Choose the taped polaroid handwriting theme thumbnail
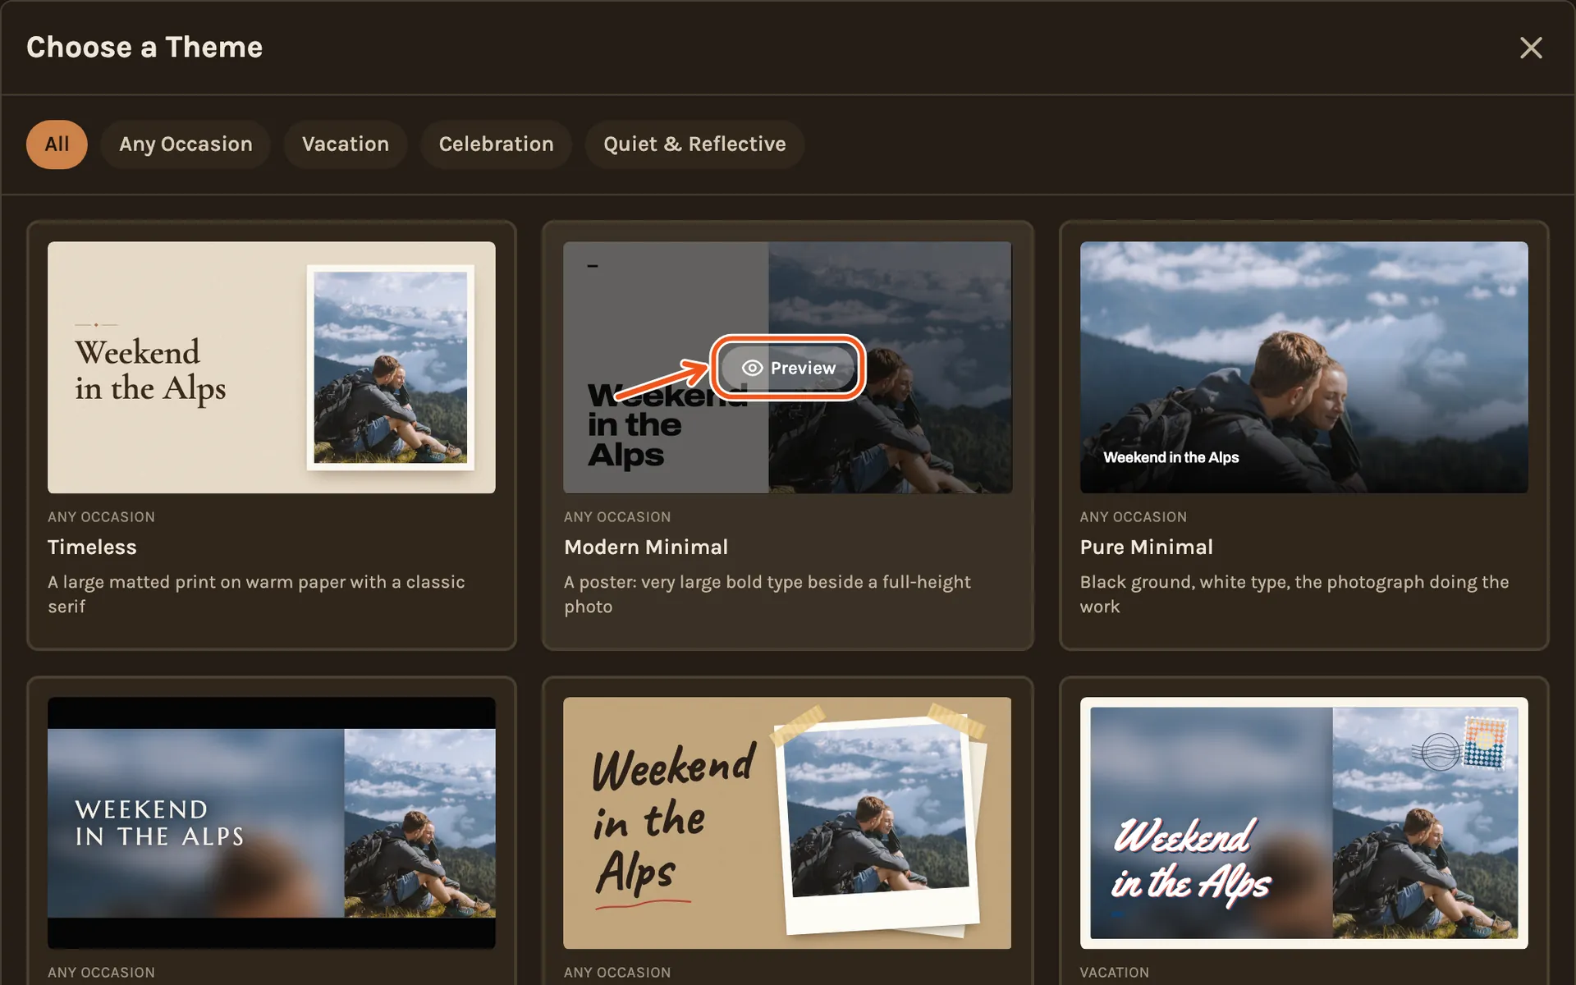The image size is (1576, 985). pyautogui.click(x=787, y=822)
